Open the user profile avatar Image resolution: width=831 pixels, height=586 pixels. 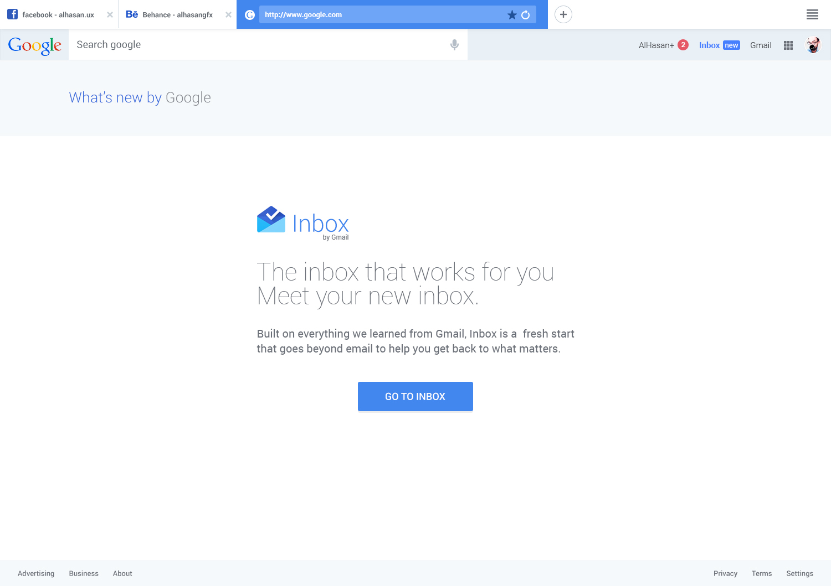tap(813, 45)
